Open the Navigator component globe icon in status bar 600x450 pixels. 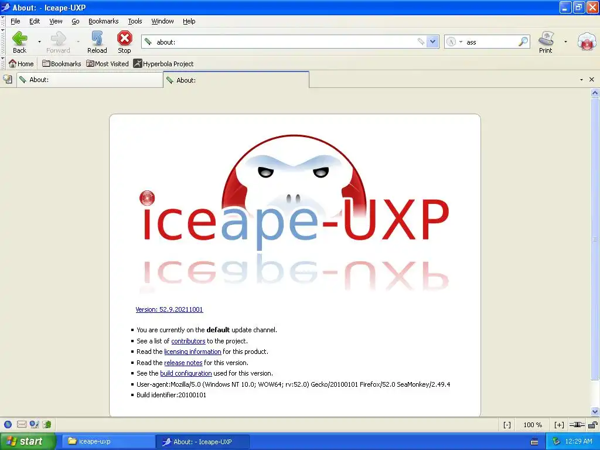tap(8, 424)
